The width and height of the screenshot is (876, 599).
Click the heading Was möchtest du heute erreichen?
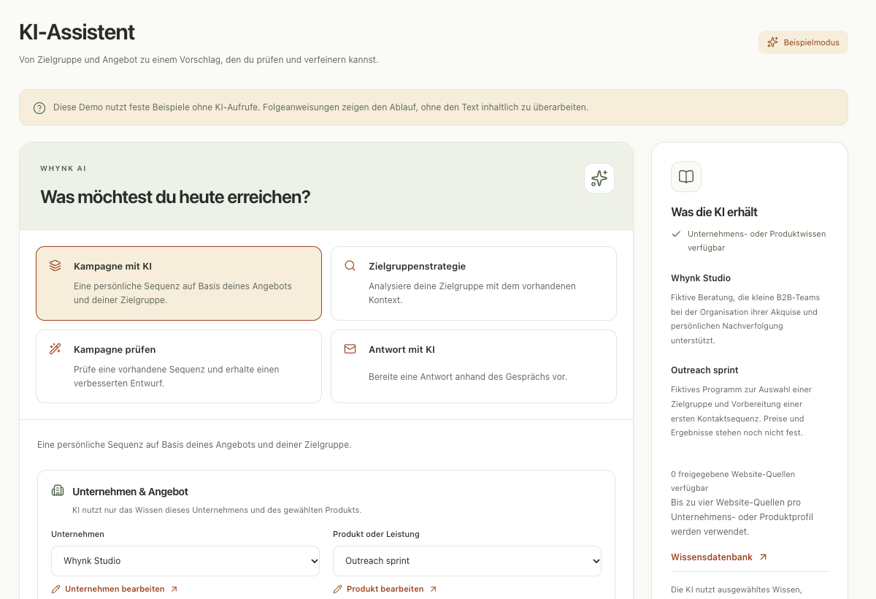point(175,197)
